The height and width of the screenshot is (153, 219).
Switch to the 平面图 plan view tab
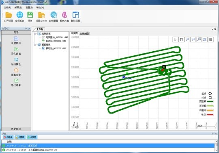click(74, 33)
